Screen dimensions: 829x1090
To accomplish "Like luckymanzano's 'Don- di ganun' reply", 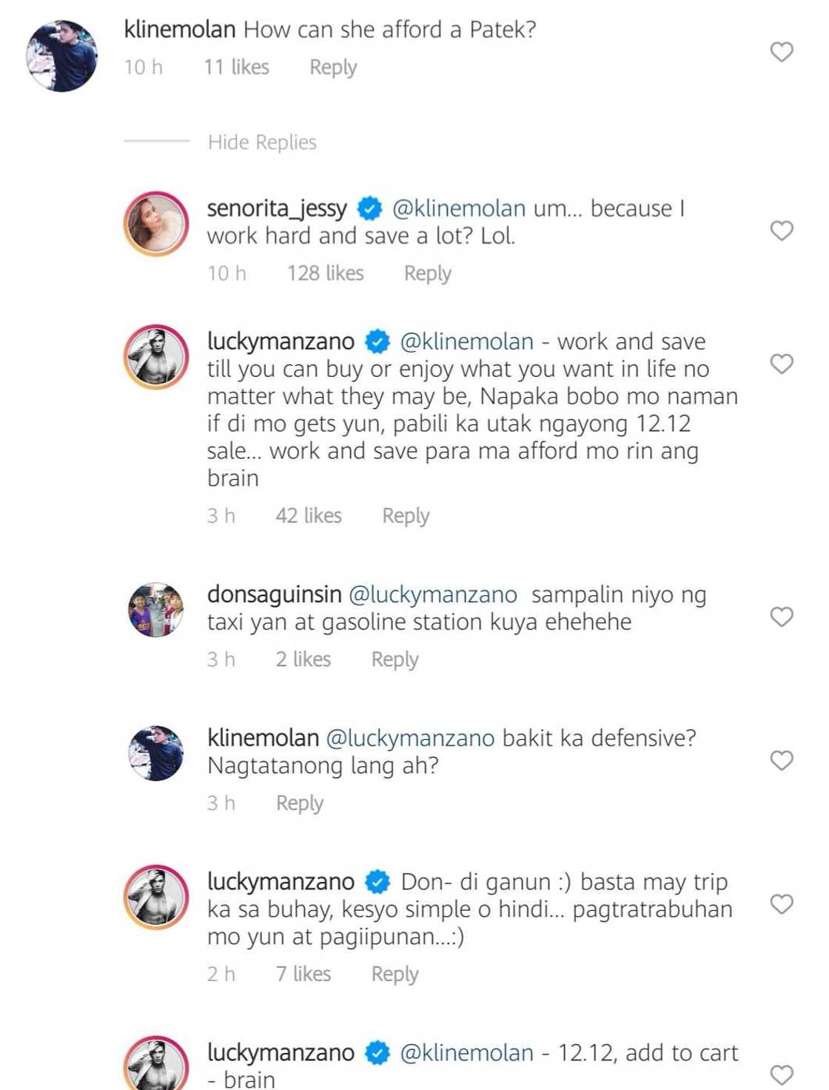I will click(782, 904).
